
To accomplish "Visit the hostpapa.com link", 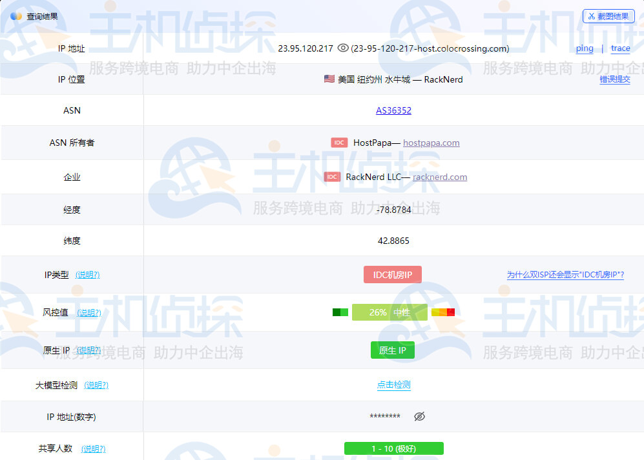I will (431, 143).
